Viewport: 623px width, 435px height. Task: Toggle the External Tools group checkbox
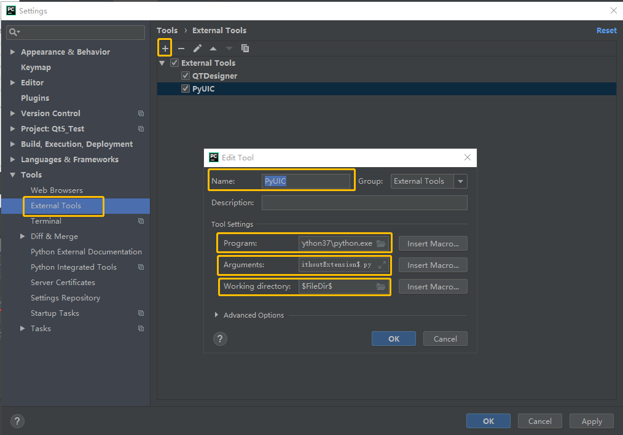(x=174, y=63)
